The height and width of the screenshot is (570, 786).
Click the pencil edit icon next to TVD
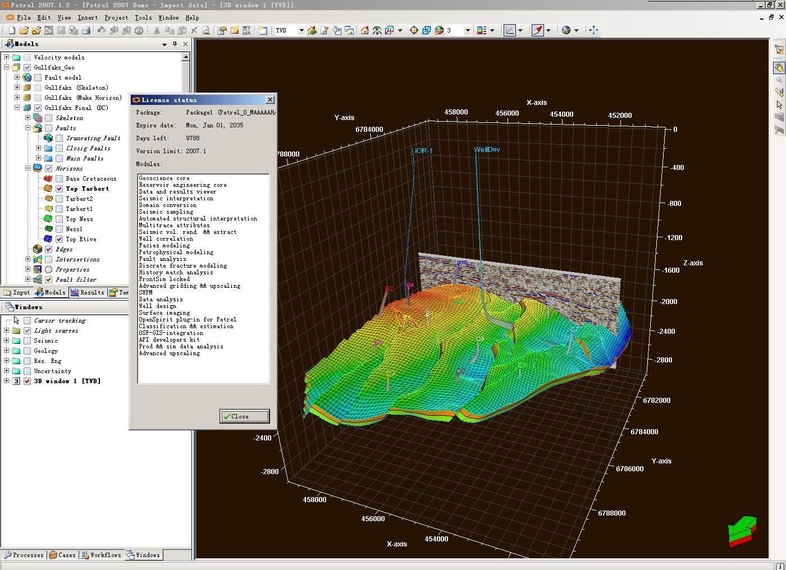324,30
